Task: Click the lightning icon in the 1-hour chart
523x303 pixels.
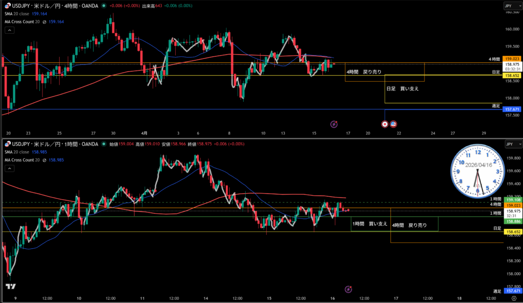Action: point(348,289)
